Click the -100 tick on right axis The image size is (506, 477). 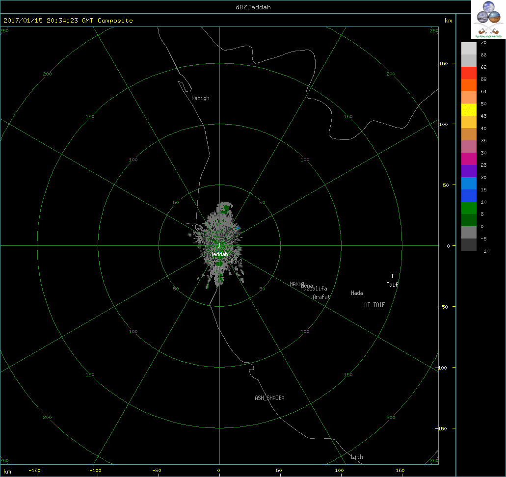tap(441, 368)
